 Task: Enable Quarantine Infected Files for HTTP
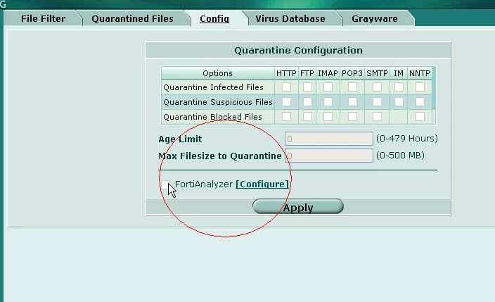tap(286, 87)
